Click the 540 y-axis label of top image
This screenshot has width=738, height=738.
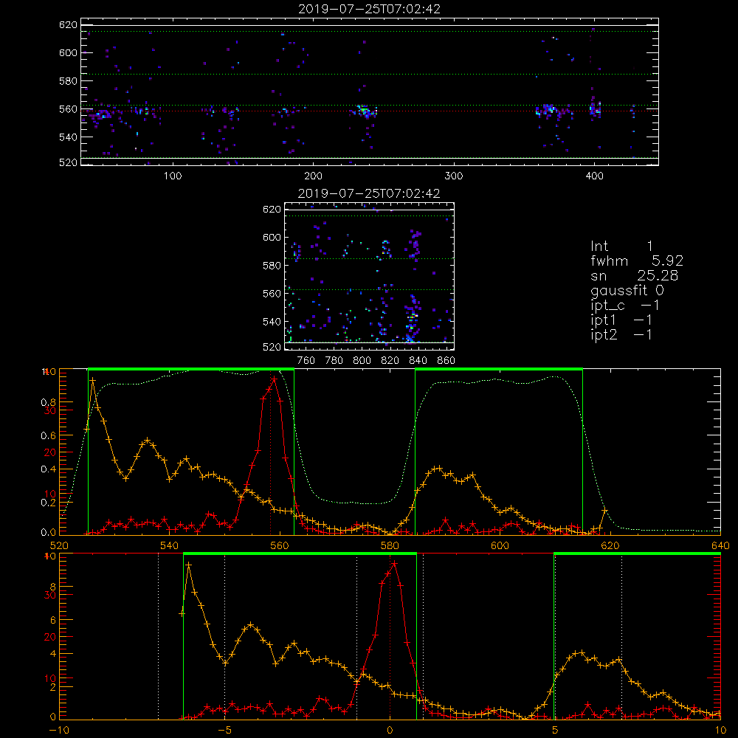click(x=68, y=137)
